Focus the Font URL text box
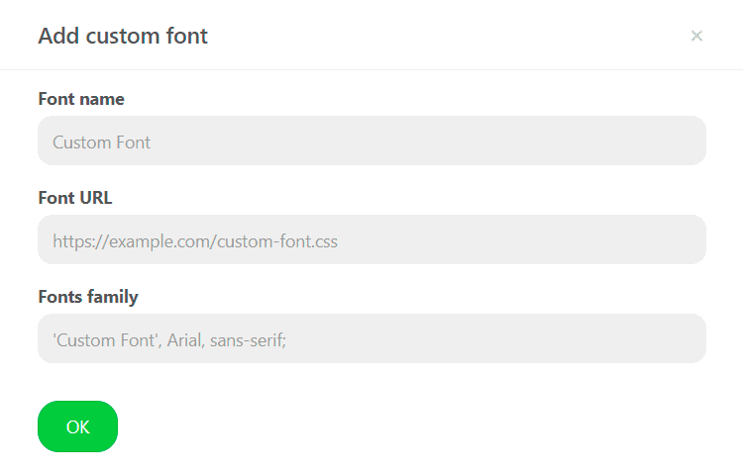The width and height of the screenshot is (743, 471). tap(371, 240)
